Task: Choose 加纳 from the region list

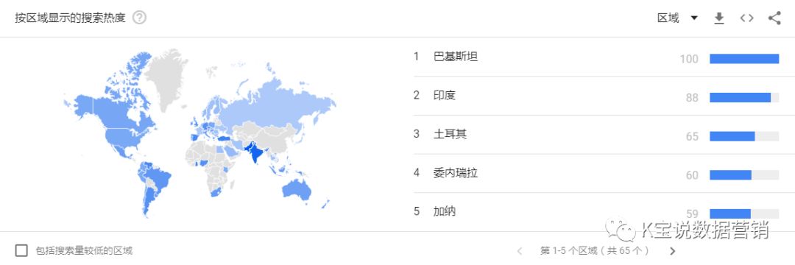Action: [x=445, y=211]
